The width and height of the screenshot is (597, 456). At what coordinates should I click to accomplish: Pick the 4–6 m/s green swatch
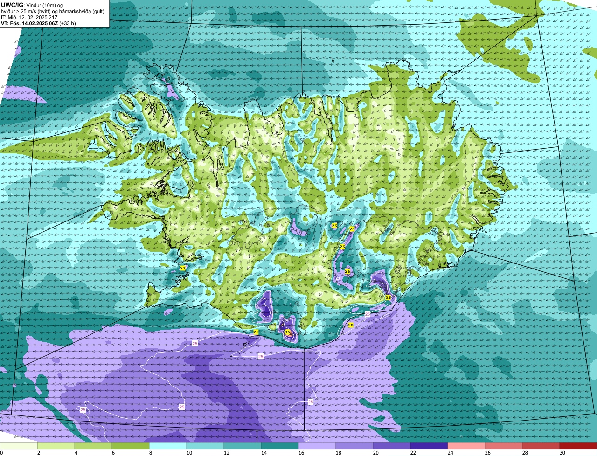(93, 446)
